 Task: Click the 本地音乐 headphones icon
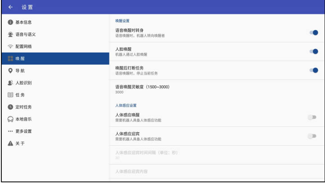click(x=10, y=119)
